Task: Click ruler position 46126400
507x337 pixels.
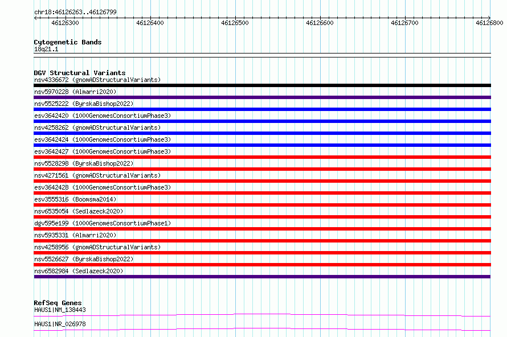Action: [150, 23]
